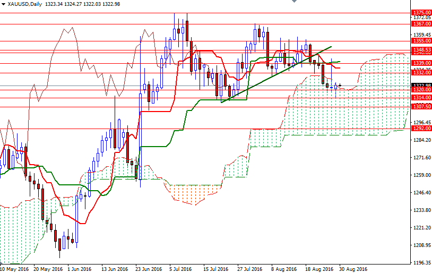Click the 30 Aug 2016 date label
Image resolution: width=432 pixels, height=273 pixels.
coord(353,269)
